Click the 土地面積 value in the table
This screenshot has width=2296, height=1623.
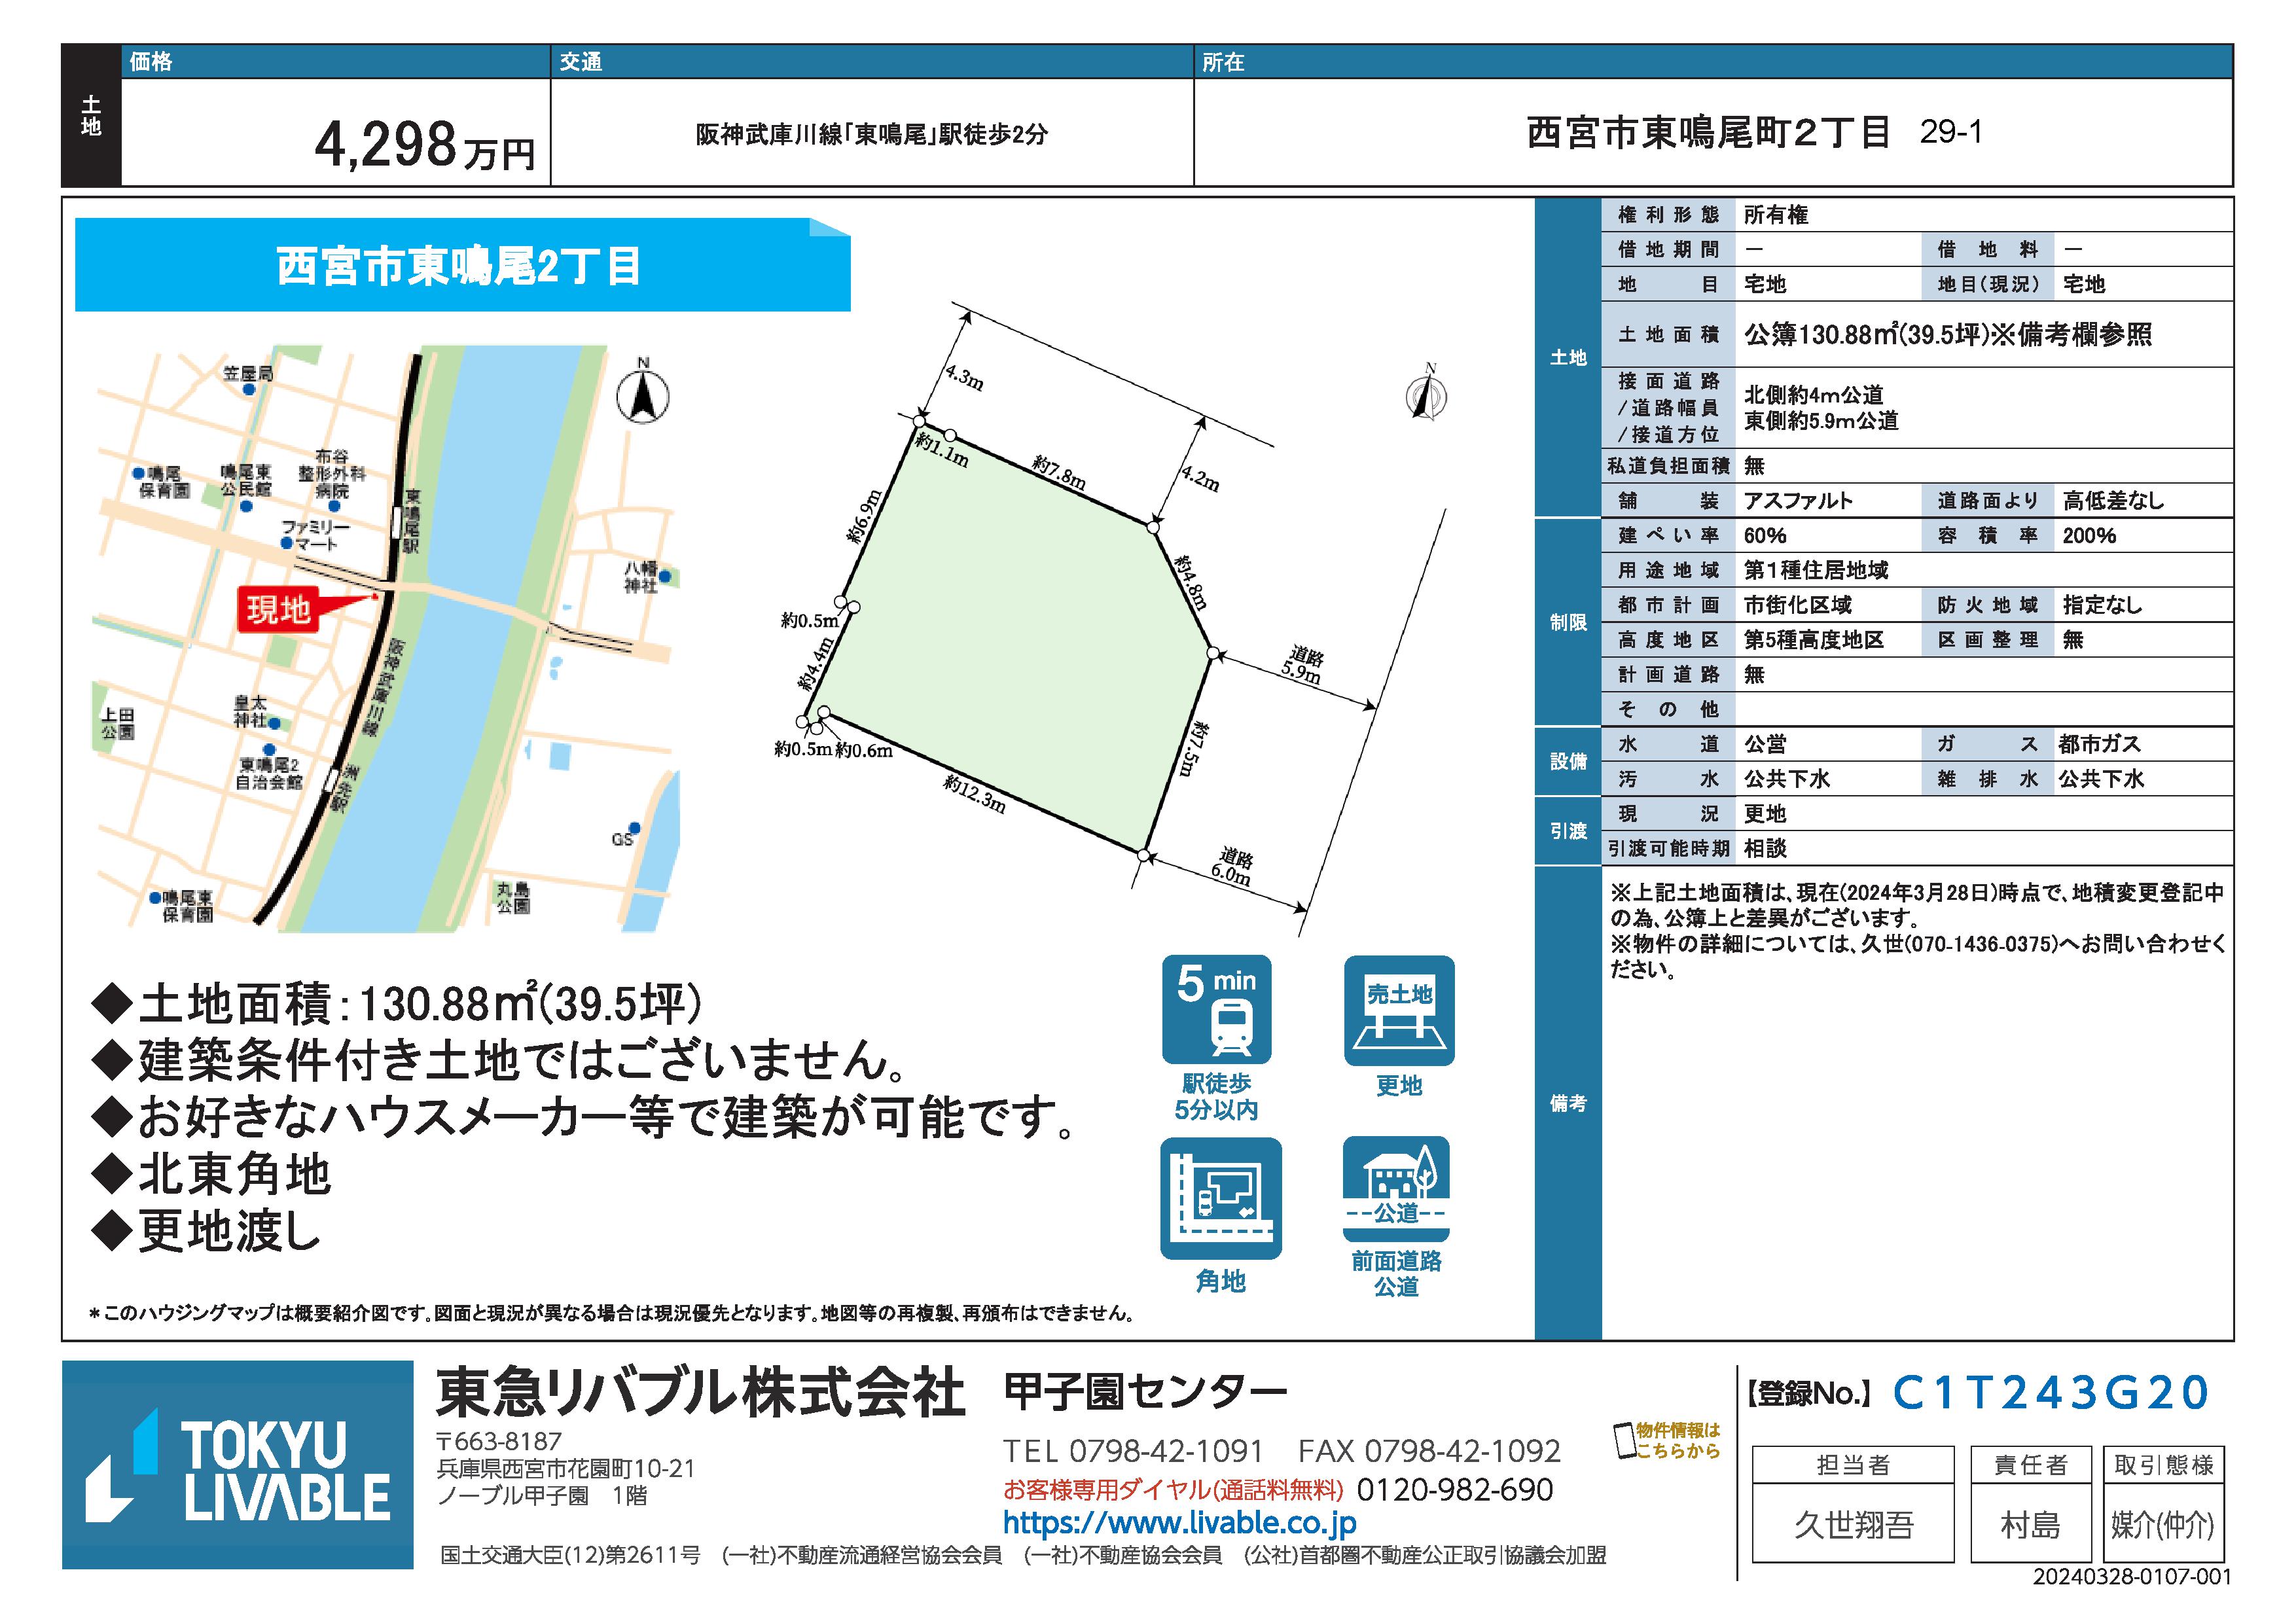1947,335
